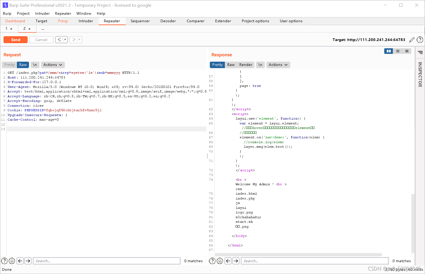Open the Window menu
The image size is (425, 274).
point(84,13)
